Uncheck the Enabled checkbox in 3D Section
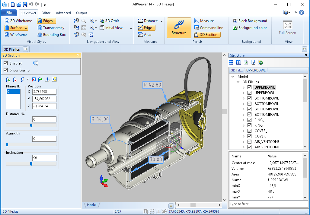 [x=6, y=63]
